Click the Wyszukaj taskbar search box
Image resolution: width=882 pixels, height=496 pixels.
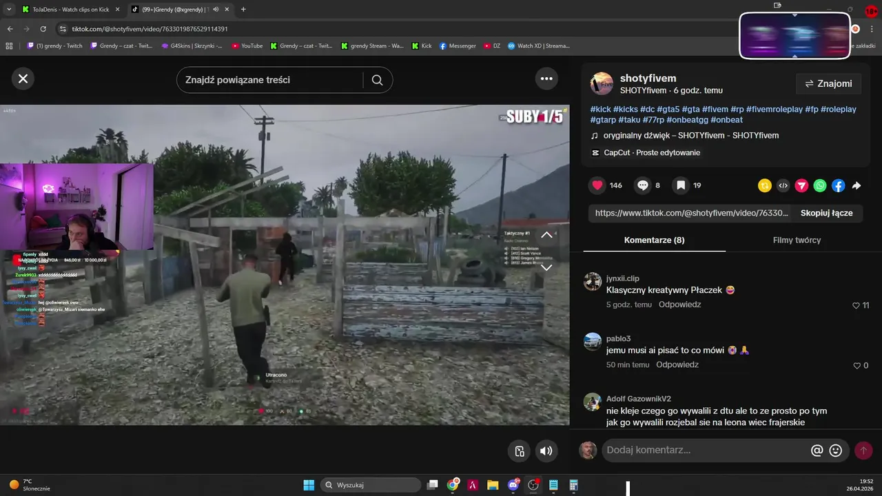point(371,485)
